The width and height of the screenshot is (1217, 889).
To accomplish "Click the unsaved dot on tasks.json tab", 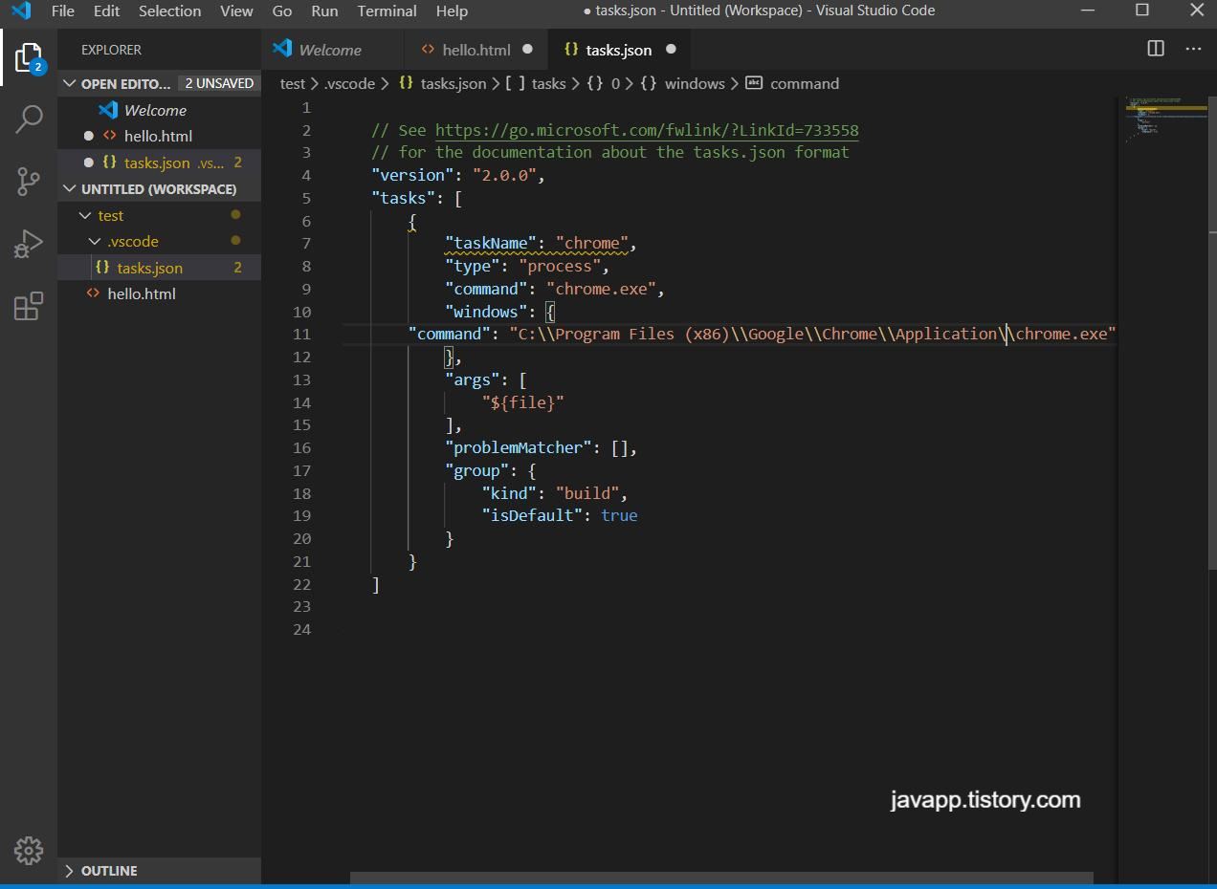I will [x=671, y=50].
